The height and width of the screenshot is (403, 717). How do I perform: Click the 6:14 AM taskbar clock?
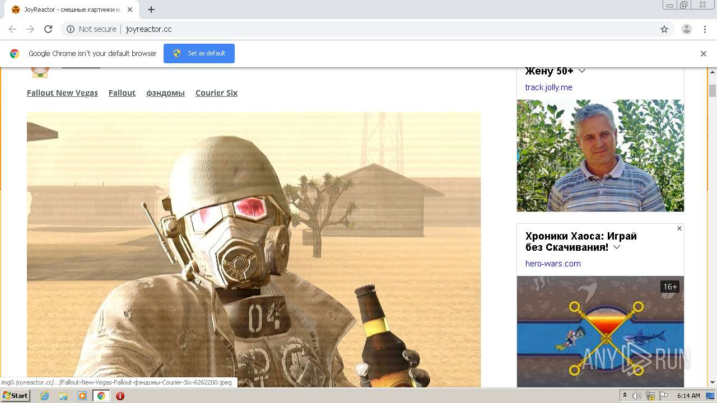point(688,396)
